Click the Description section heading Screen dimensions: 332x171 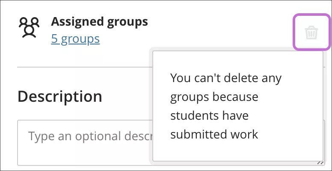[x=59, y=96]
